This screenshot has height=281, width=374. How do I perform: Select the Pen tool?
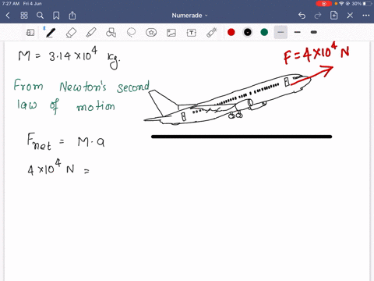(51, 33)
